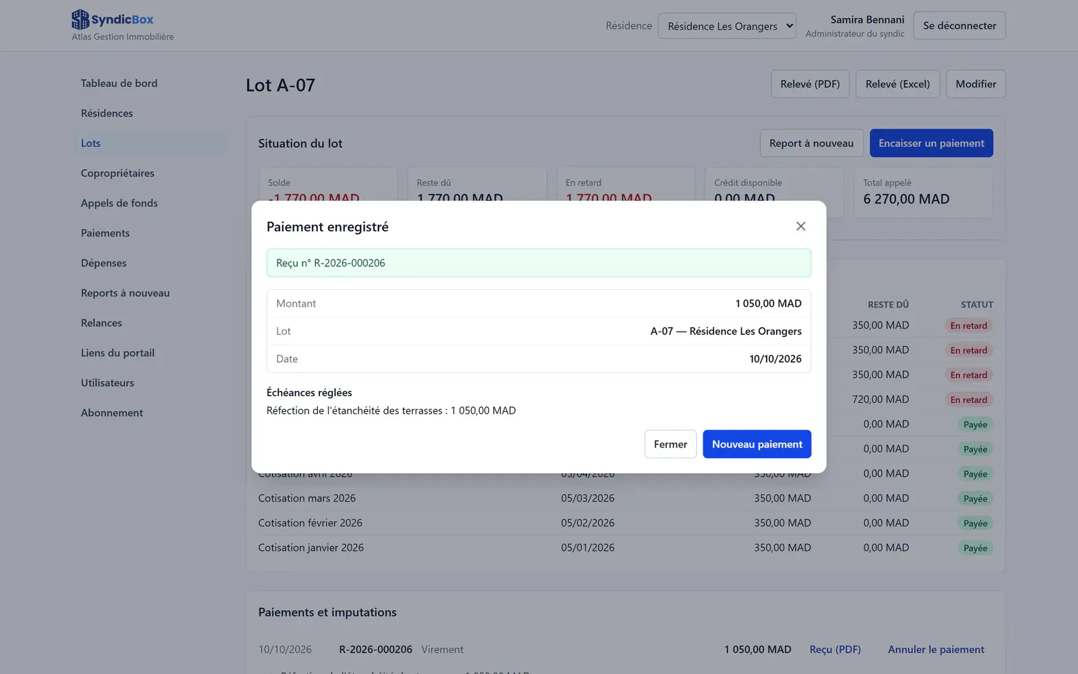The image size is (1078, 674).
Task: Click the STATUT column header
Action: click(977, 305)
